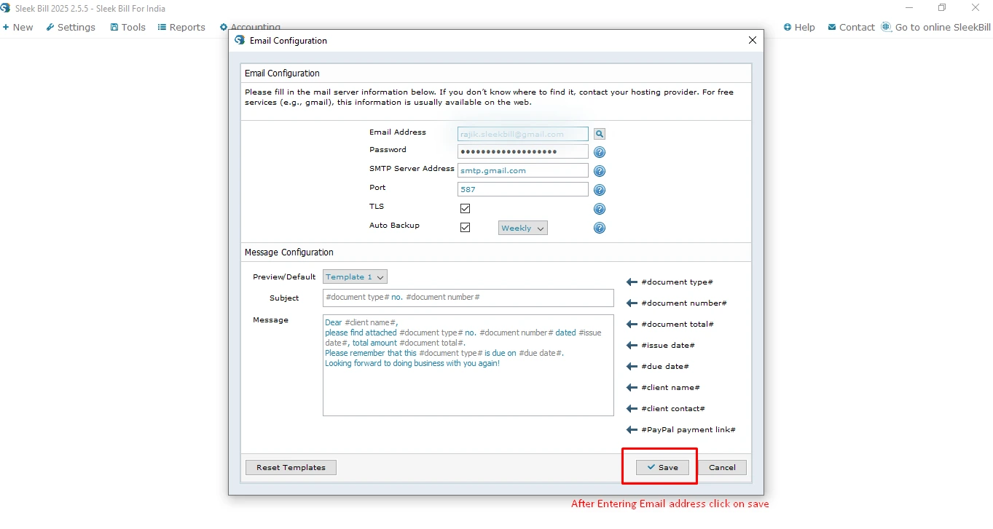
Task: Click arrow icon for #PayPal payment link#
Action: [x=632, y=430]
